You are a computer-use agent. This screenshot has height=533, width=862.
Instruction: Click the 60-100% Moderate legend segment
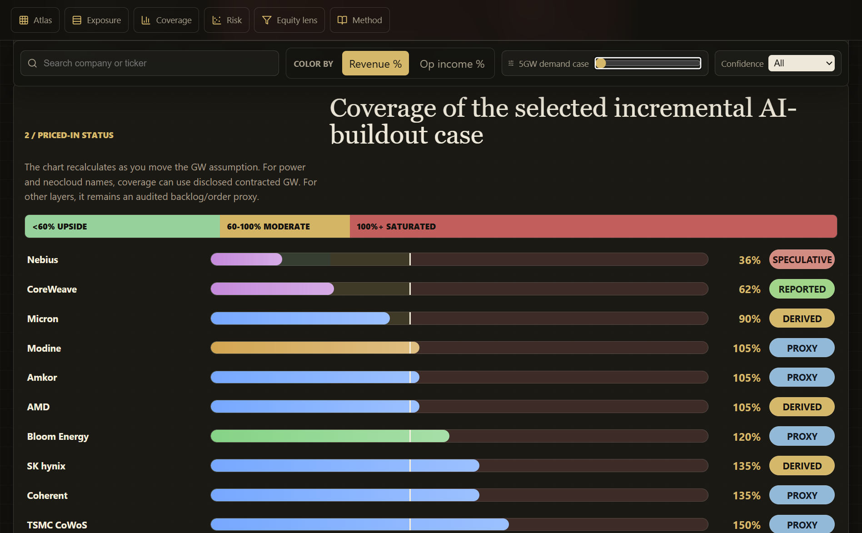(x=285, y=226)
